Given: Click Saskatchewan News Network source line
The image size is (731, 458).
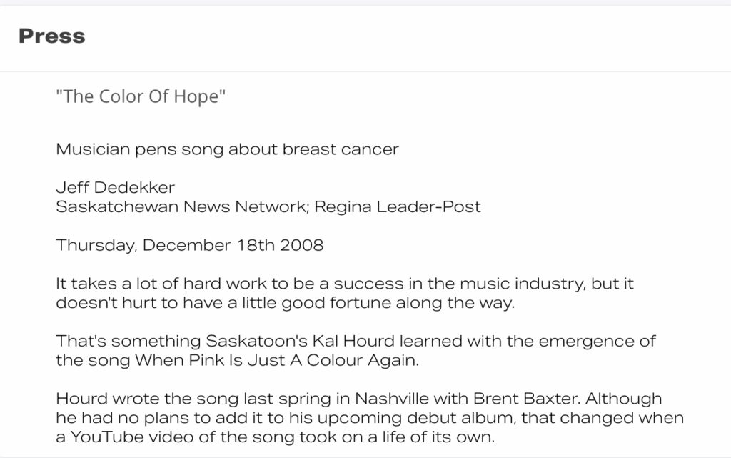Looking at the screenshot, I should (268, 206).
